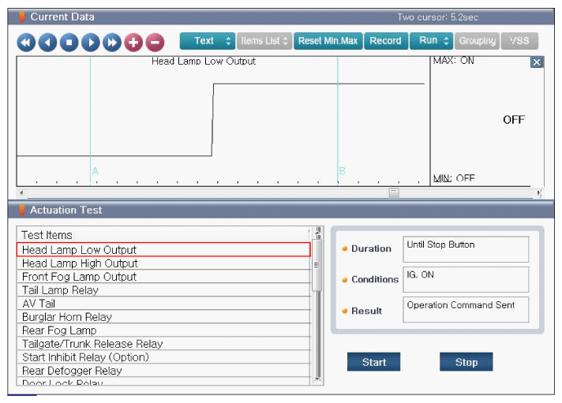Click the round stop playback icon
Image resolution: width=562 pixels, height=403 pixels.
(69, 42)
